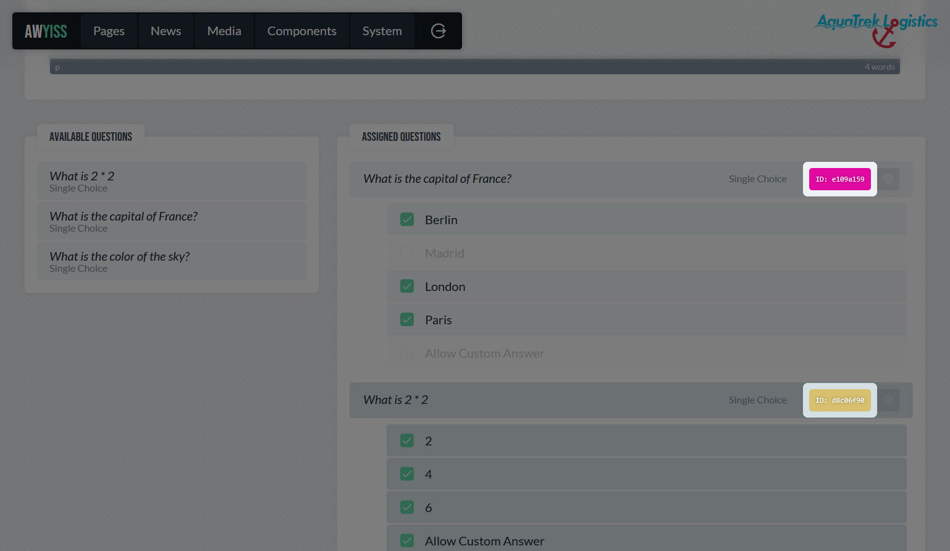
Task: Collapse the assigned What is 2 * 2 header
Action: pos(525,400)
